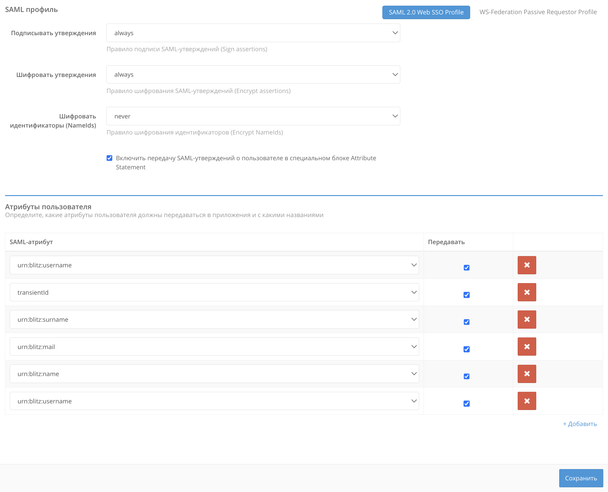Image resolution: width=608 pixels, height=492 pixels.
Task: Switch to WS-Federation Passive Requestor Profile tab
Action: pyautogui.click(x=538, y=12)
